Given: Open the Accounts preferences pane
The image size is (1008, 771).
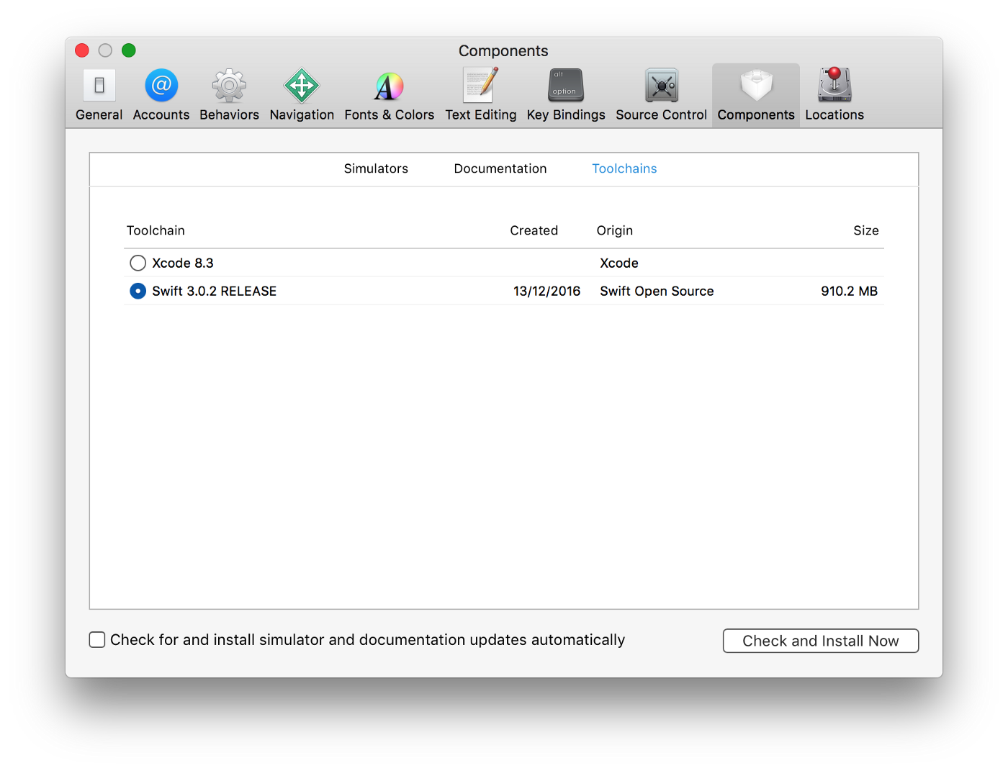Looking at the screenshot, I should [161, 95].
